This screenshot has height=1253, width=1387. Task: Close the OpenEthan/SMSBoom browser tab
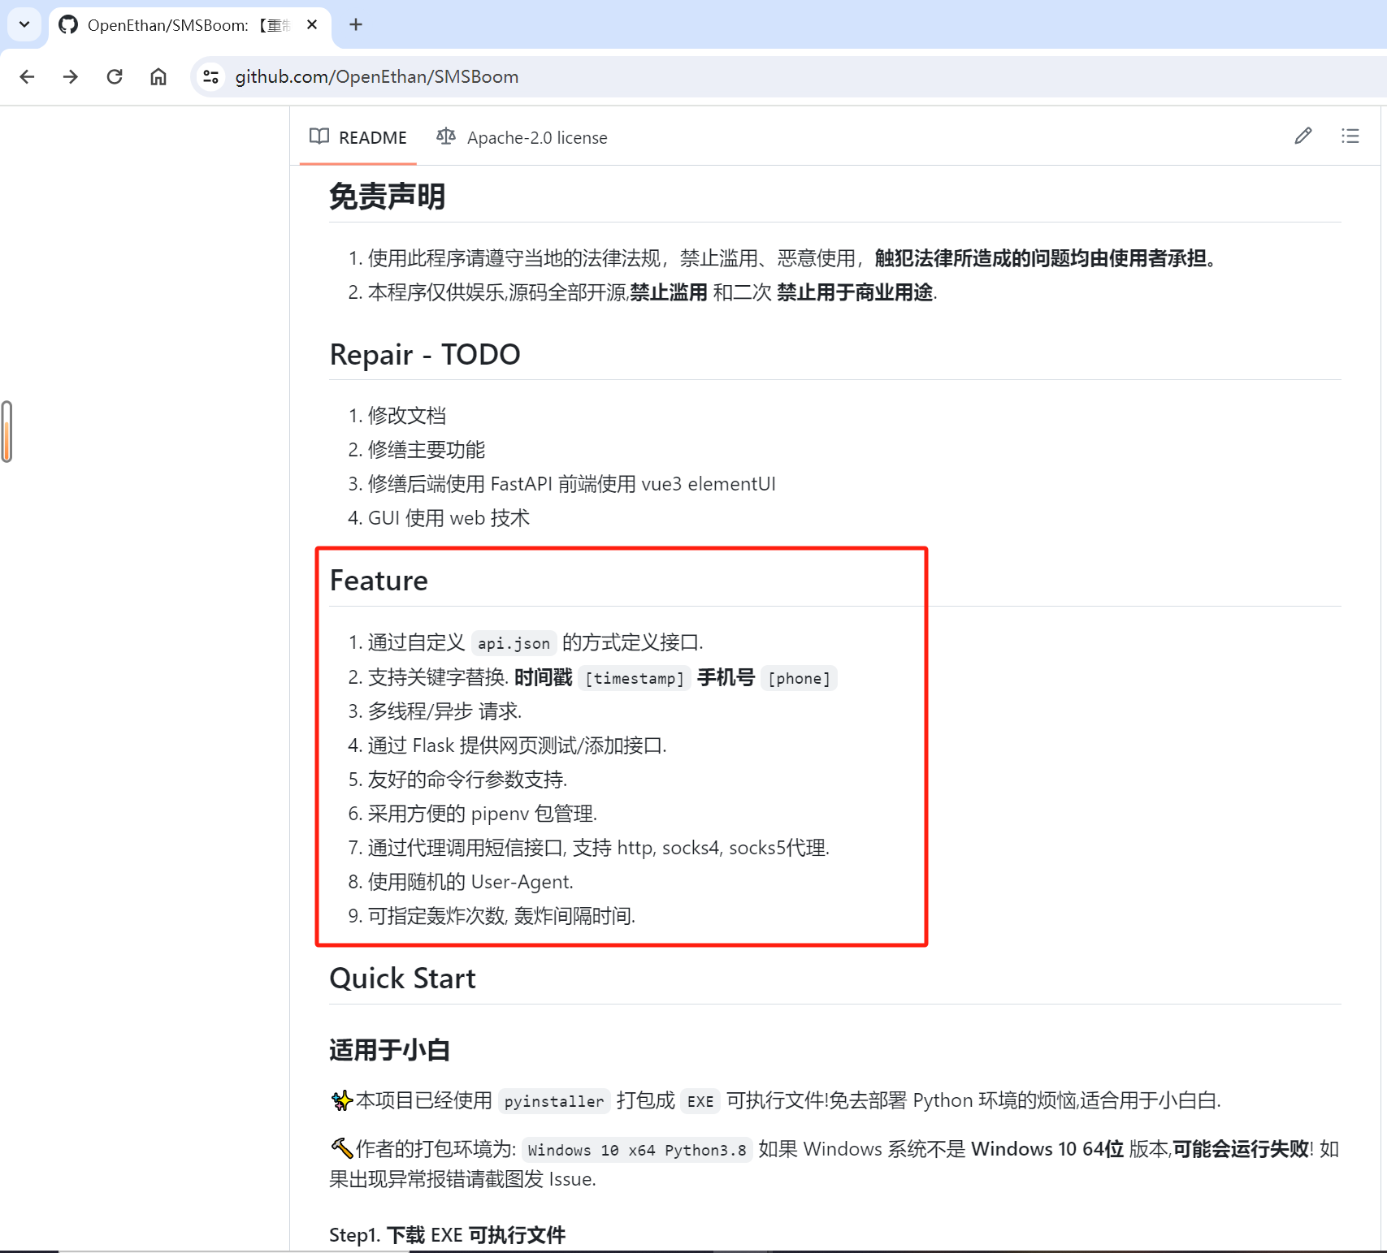click(x=312, y=25)
